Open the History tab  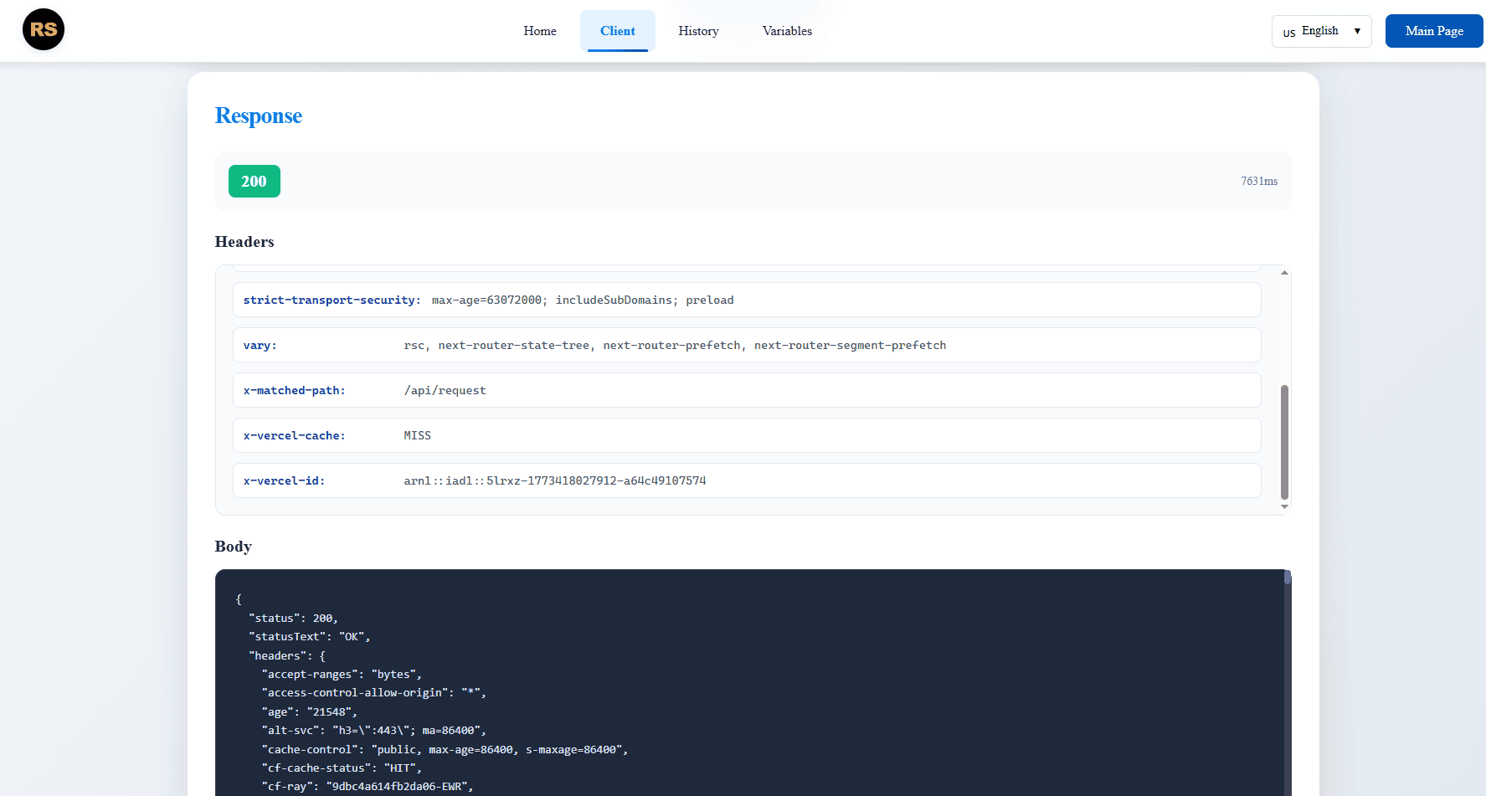(697, 30)
